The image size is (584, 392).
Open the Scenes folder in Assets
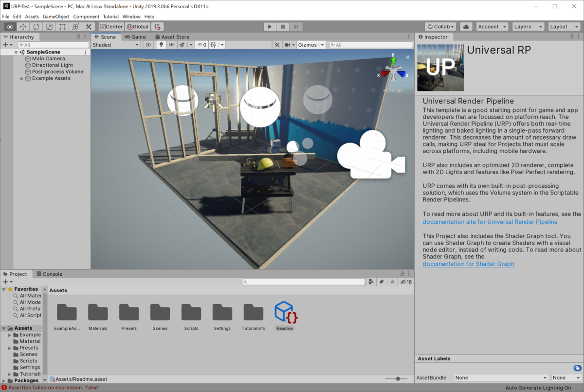point(160,316)
